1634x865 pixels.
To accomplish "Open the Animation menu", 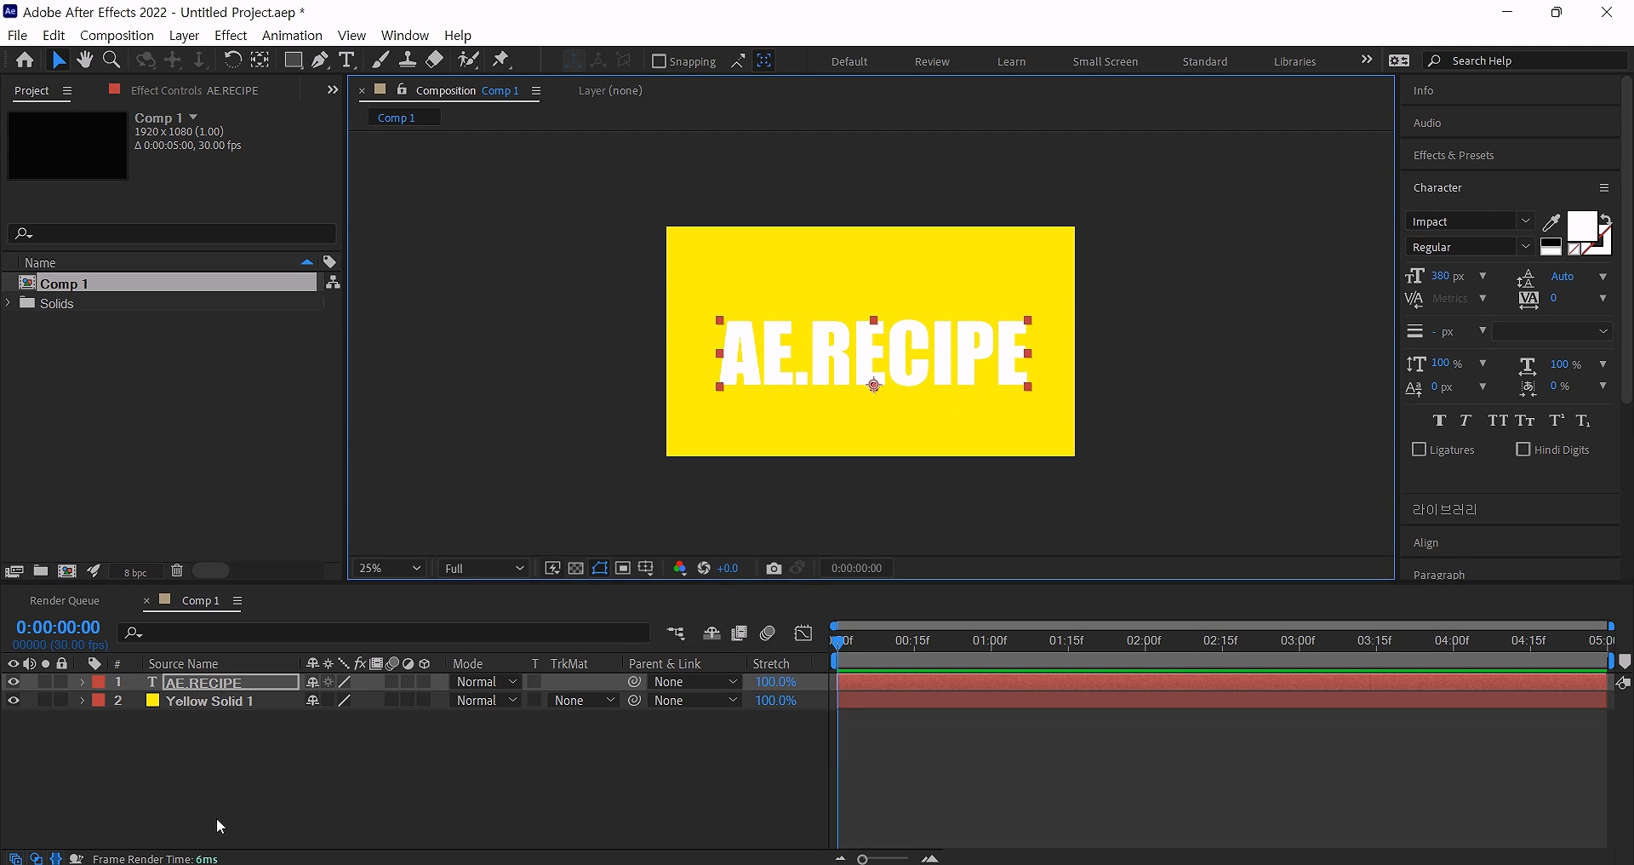I will click(292, 36).
